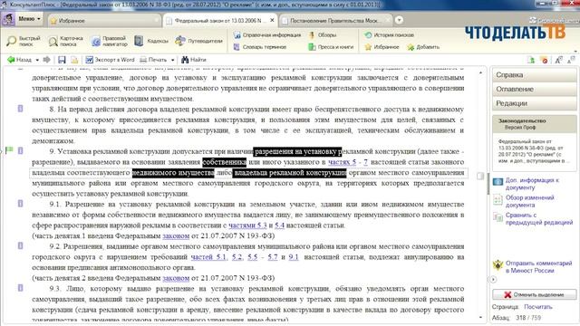Open Доп. информация к документу
This screenshot has width=580, height=326.
coord(532,184)
